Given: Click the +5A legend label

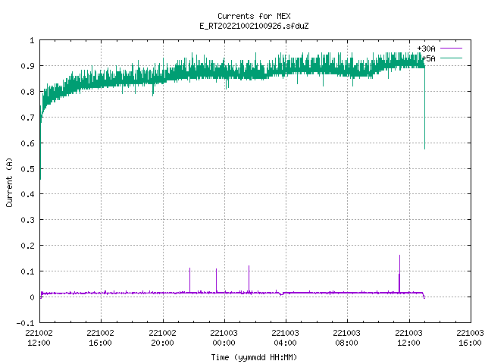Looking at the screenshot, I should click(429, 58).
